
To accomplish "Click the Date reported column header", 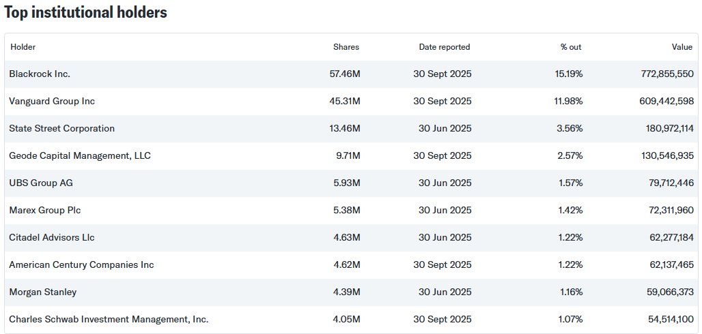I will (445, 47).
